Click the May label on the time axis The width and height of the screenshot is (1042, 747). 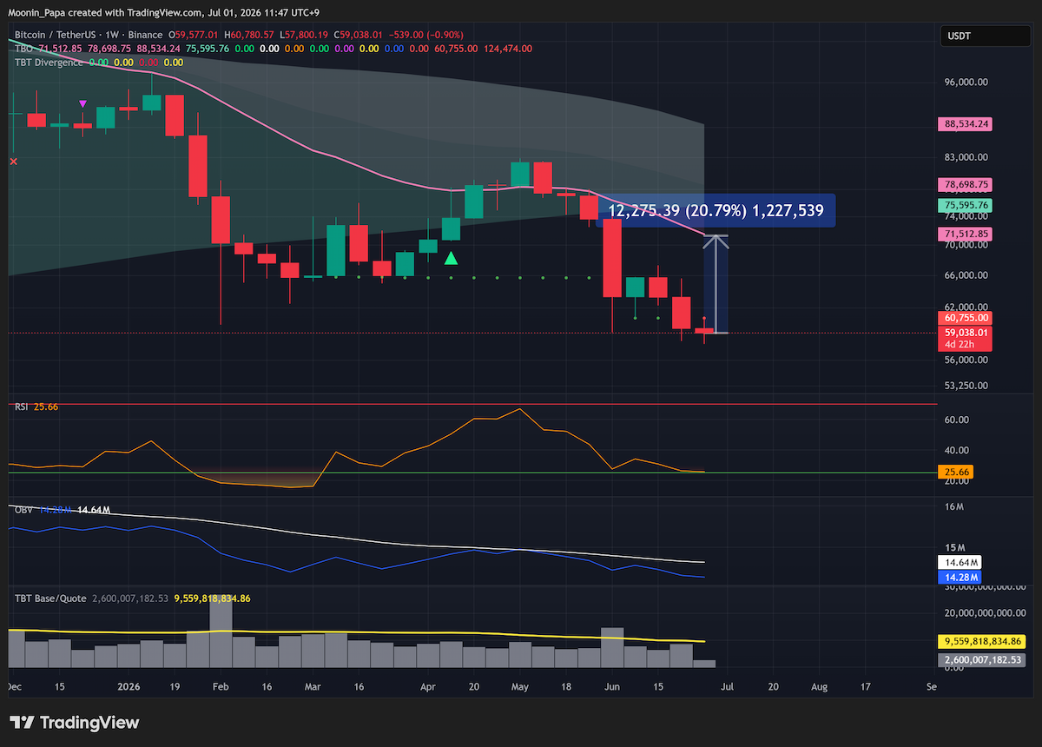click(x=520, y=686)
